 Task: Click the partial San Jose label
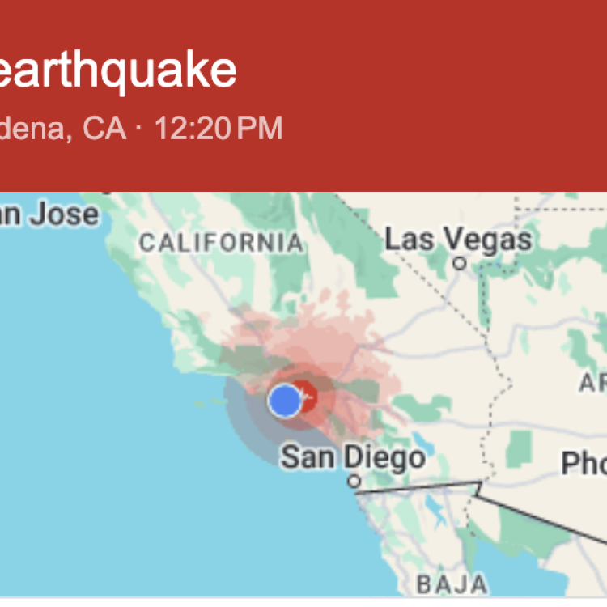[x=49, y=214]
